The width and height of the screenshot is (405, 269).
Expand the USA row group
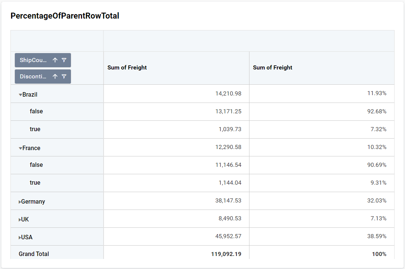(x=20, y=237)
